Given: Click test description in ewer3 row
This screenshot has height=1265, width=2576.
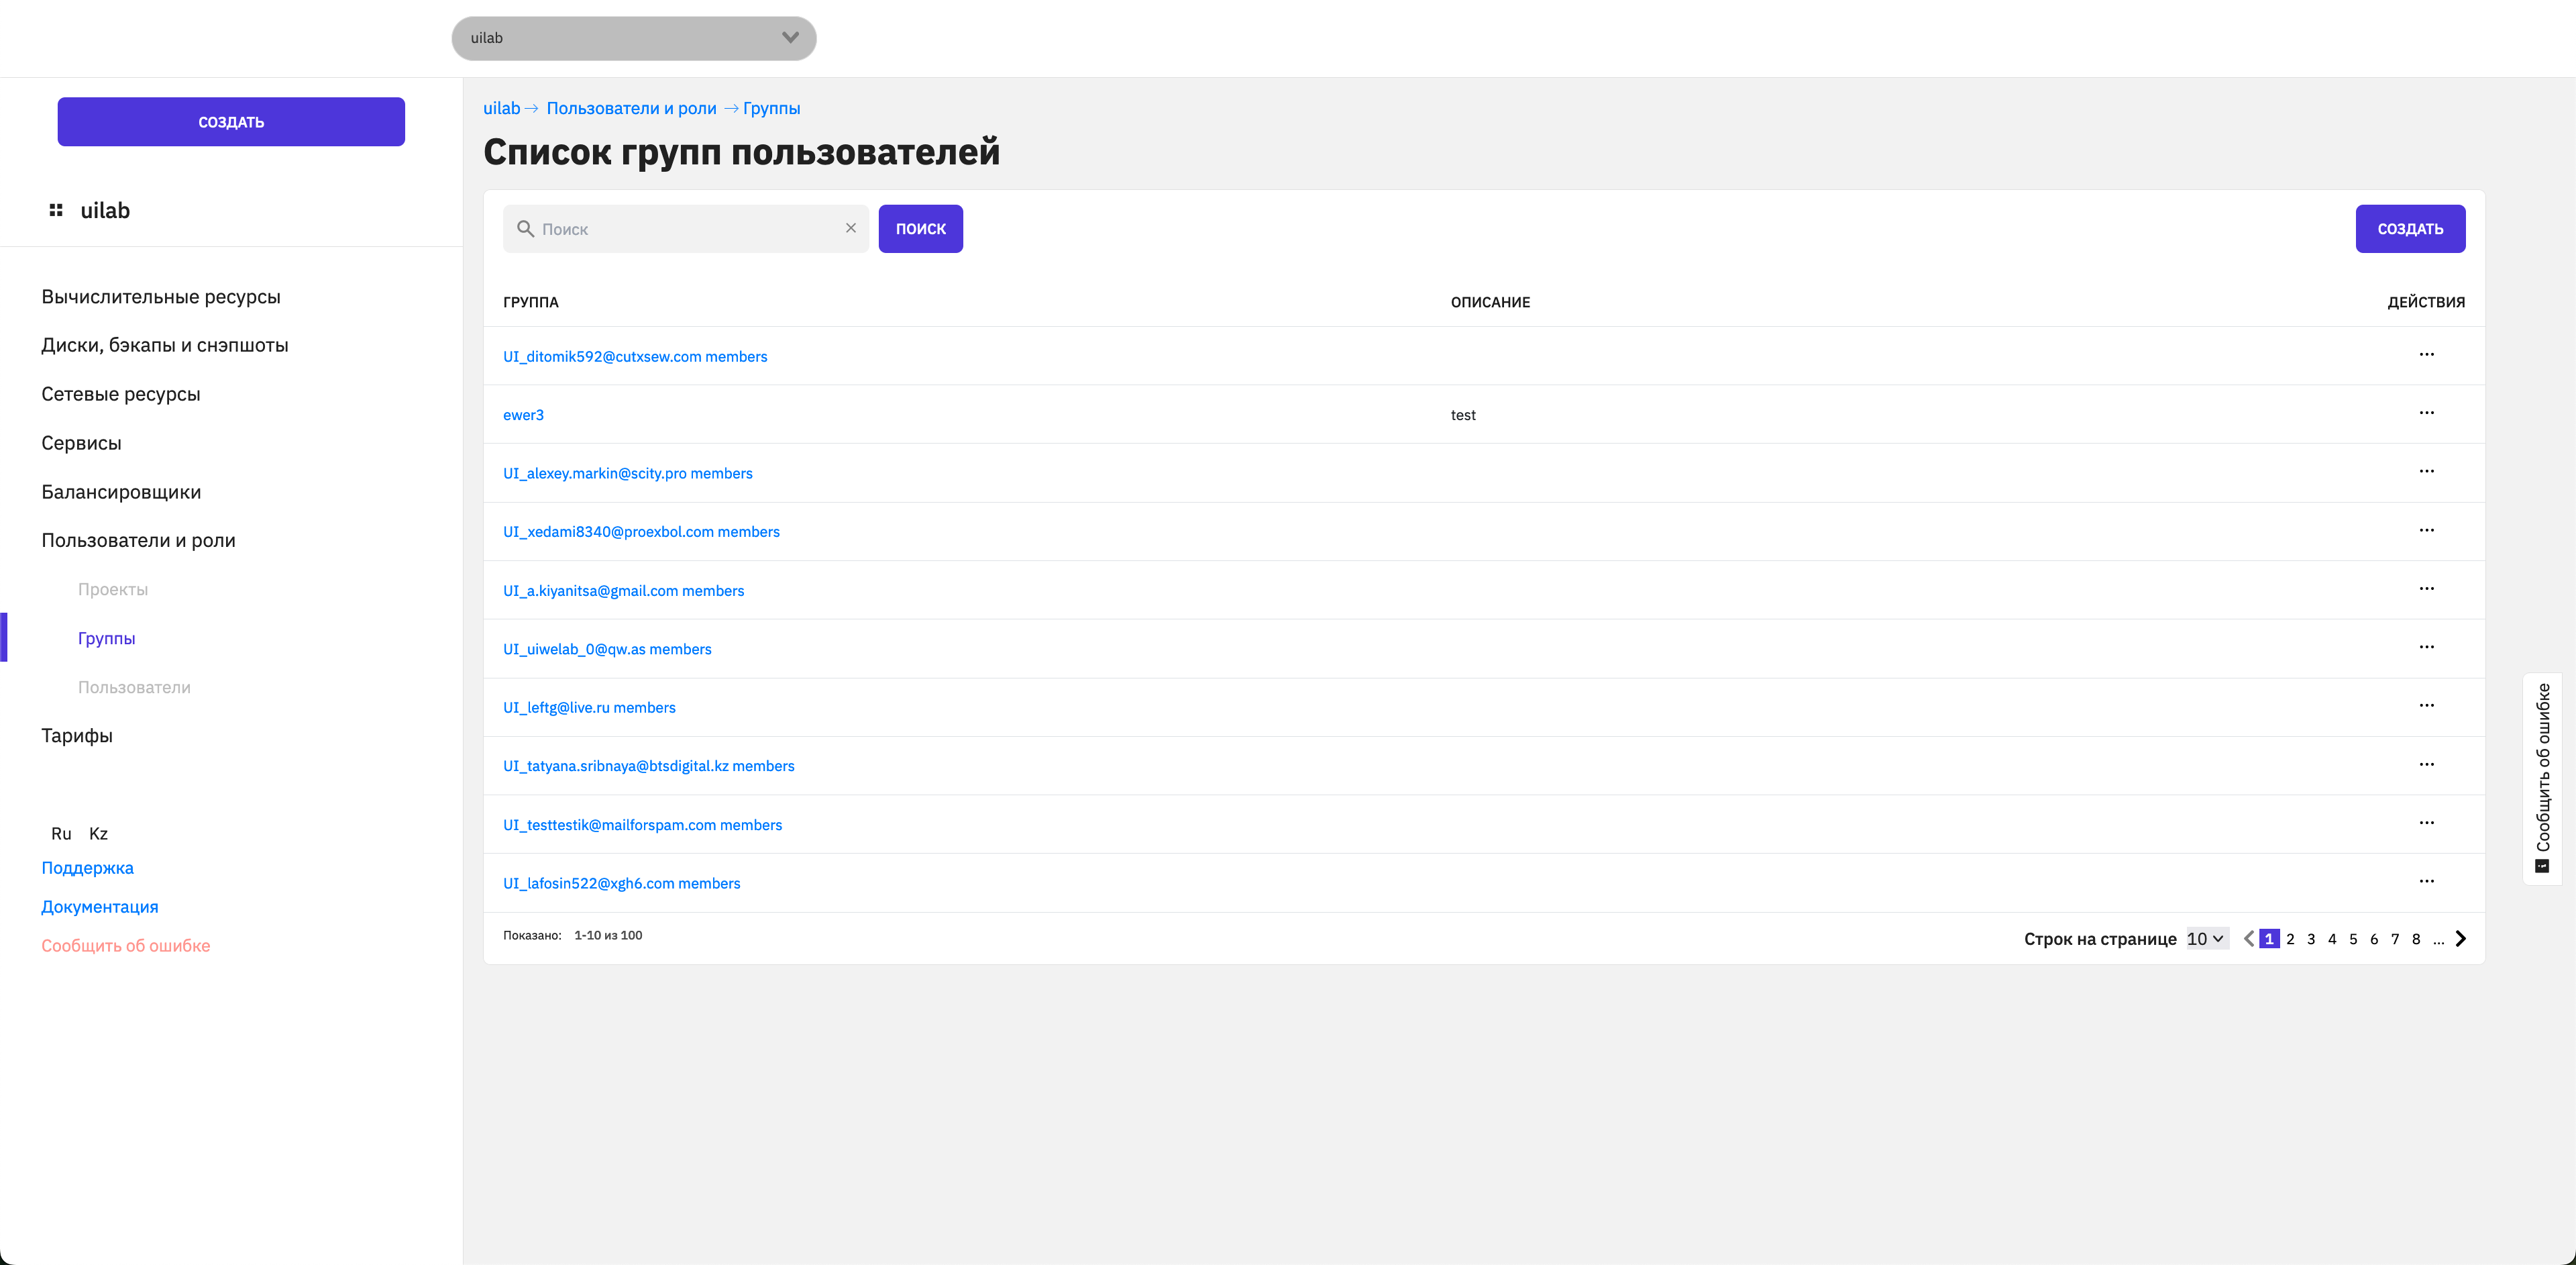Looking at the screenshot, I should pos(1463,415).
